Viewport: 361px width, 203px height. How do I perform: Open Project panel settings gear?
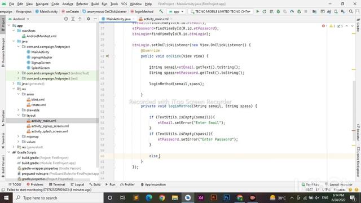point(89,19)
